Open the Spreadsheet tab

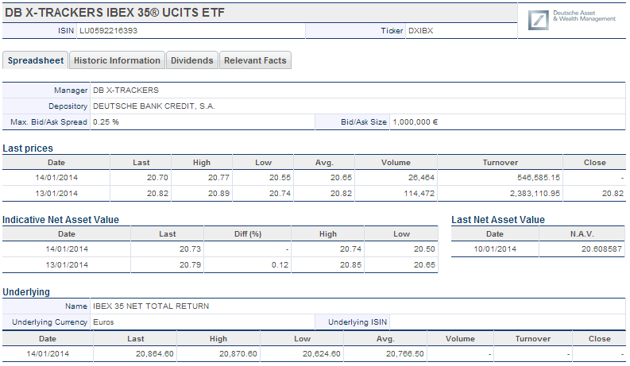point(36,60)
